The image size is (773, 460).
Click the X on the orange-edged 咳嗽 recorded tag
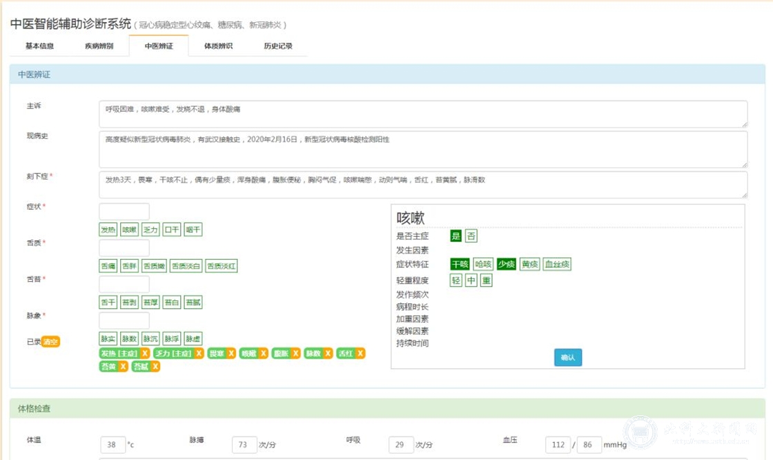click(x=263, y=354)
